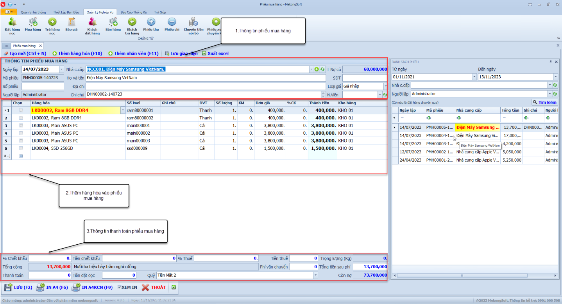Click the Số phiếu input field
This screenshot has height=304, width=562.
coord(43,86)
